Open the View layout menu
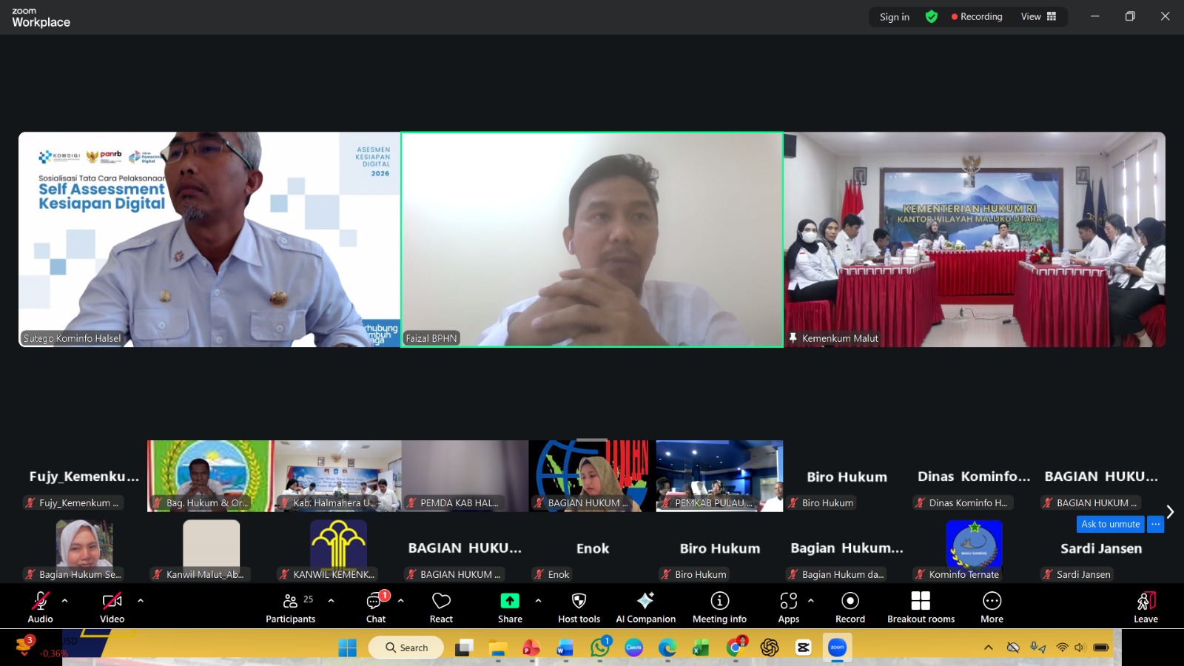 [x=1038, y=17]
